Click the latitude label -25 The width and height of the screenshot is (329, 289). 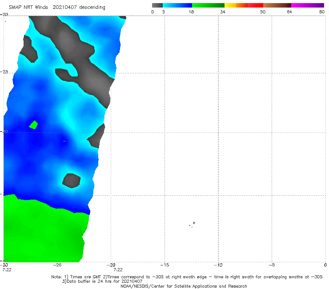(x=4, y=72)
